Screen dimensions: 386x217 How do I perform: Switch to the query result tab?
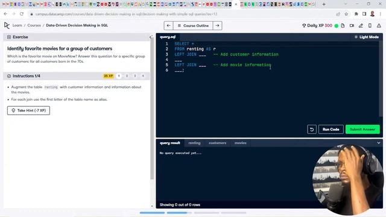coord(170,143)
